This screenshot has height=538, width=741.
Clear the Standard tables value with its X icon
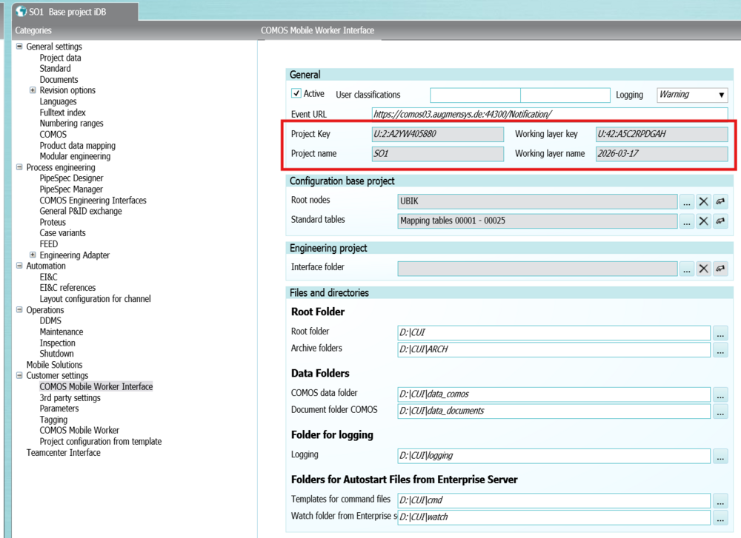pyautogui.click(x=703, y=221)
